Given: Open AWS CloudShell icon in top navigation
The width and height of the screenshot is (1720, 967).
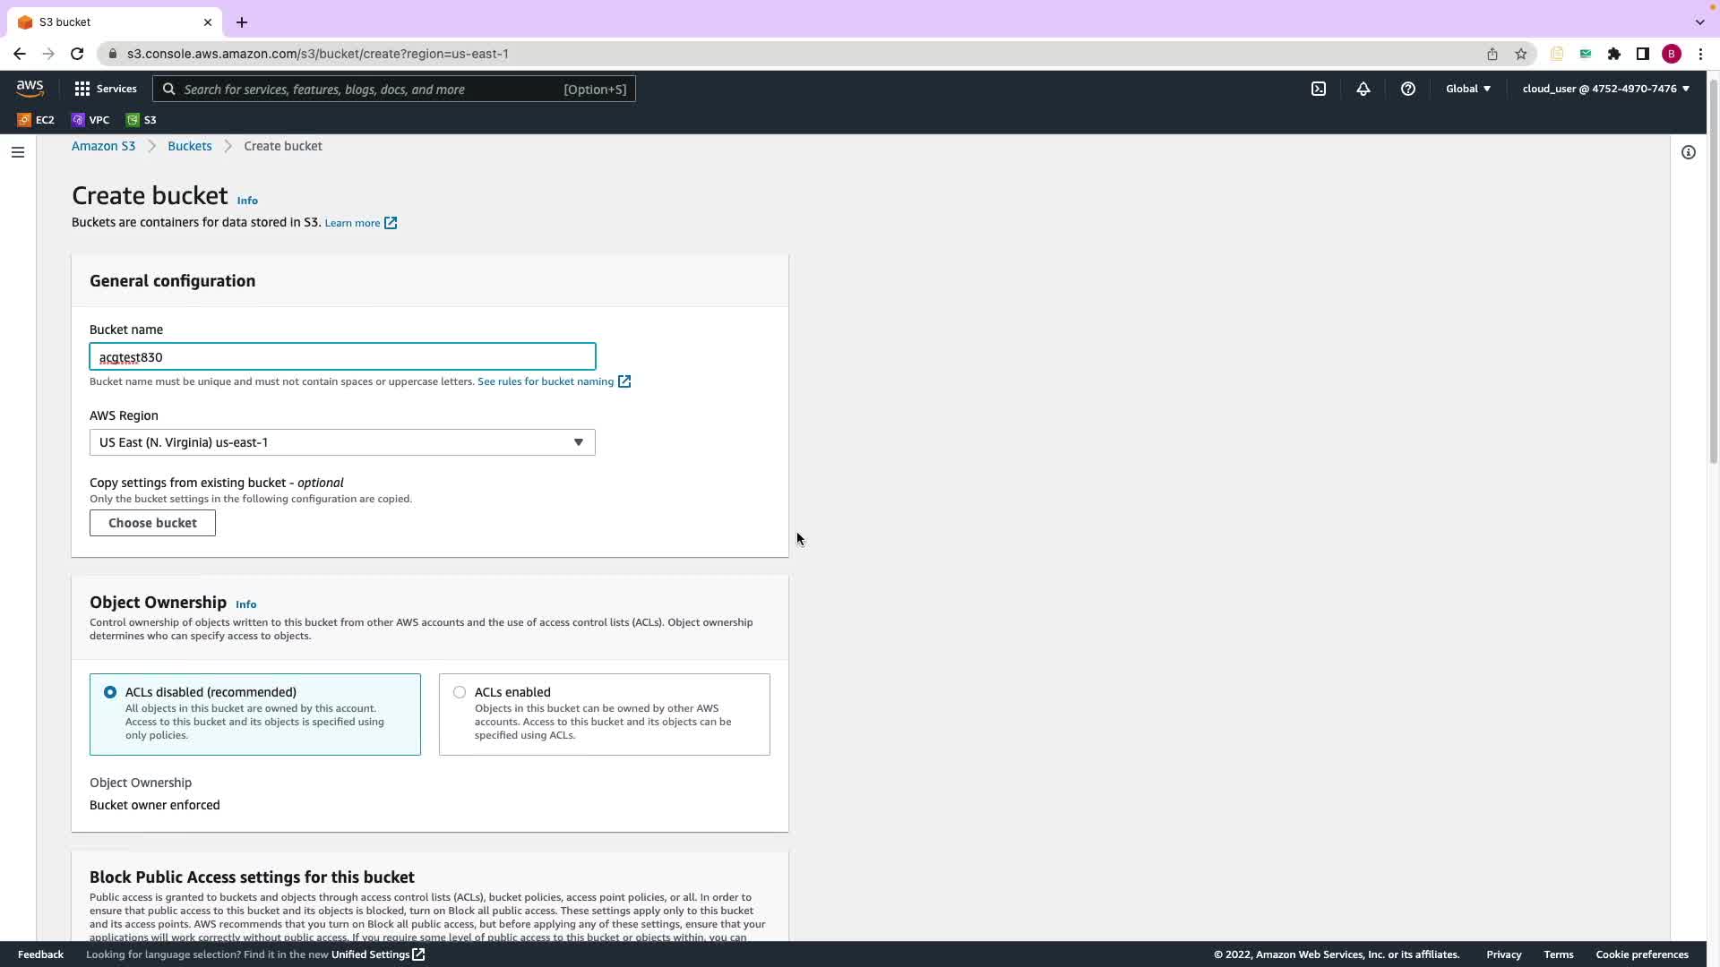Looking at the screenshot, I should (x=1319, y=89).
